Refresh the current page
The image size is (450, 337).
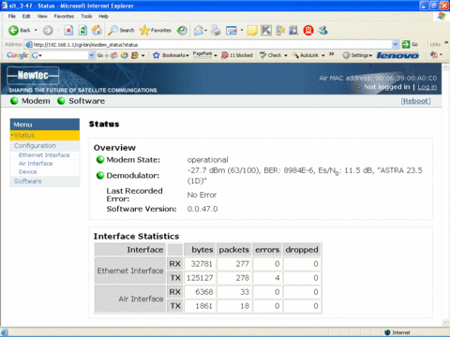pos(82,30)
